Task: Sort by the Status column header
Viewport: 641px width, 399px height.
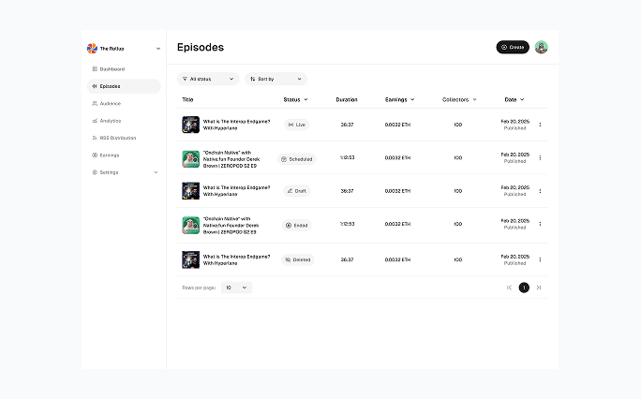Action: 295,99
